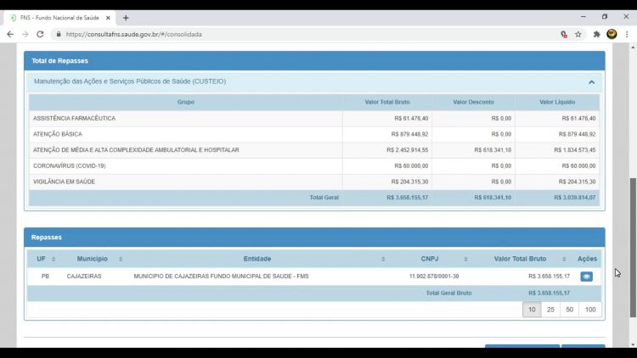
Task: Select the FNS - Fundo Nacional de Saúde tab
Action: 59,17
